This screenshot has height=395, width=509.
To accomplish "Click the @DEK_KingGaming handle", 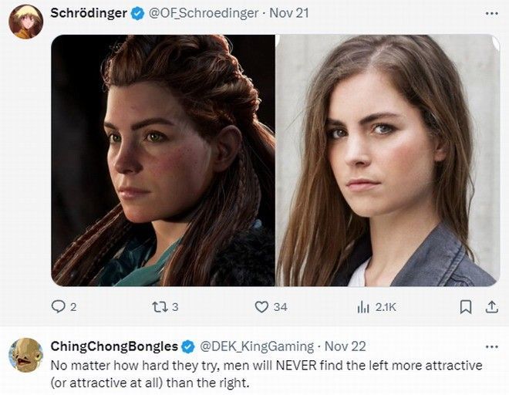I will [258, 346].
